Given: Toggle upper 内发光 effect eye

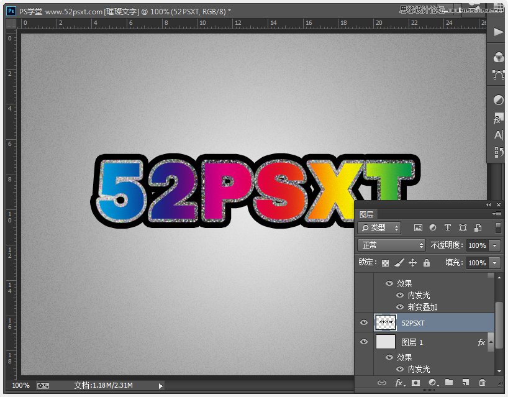Looking at the screenshot, I should (400, 295).
